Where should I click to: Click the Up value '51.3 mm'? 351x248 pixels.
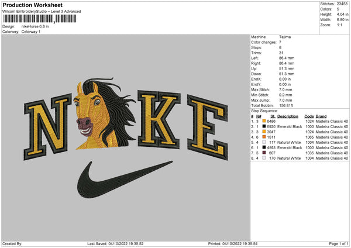click(x=287, y=68)
